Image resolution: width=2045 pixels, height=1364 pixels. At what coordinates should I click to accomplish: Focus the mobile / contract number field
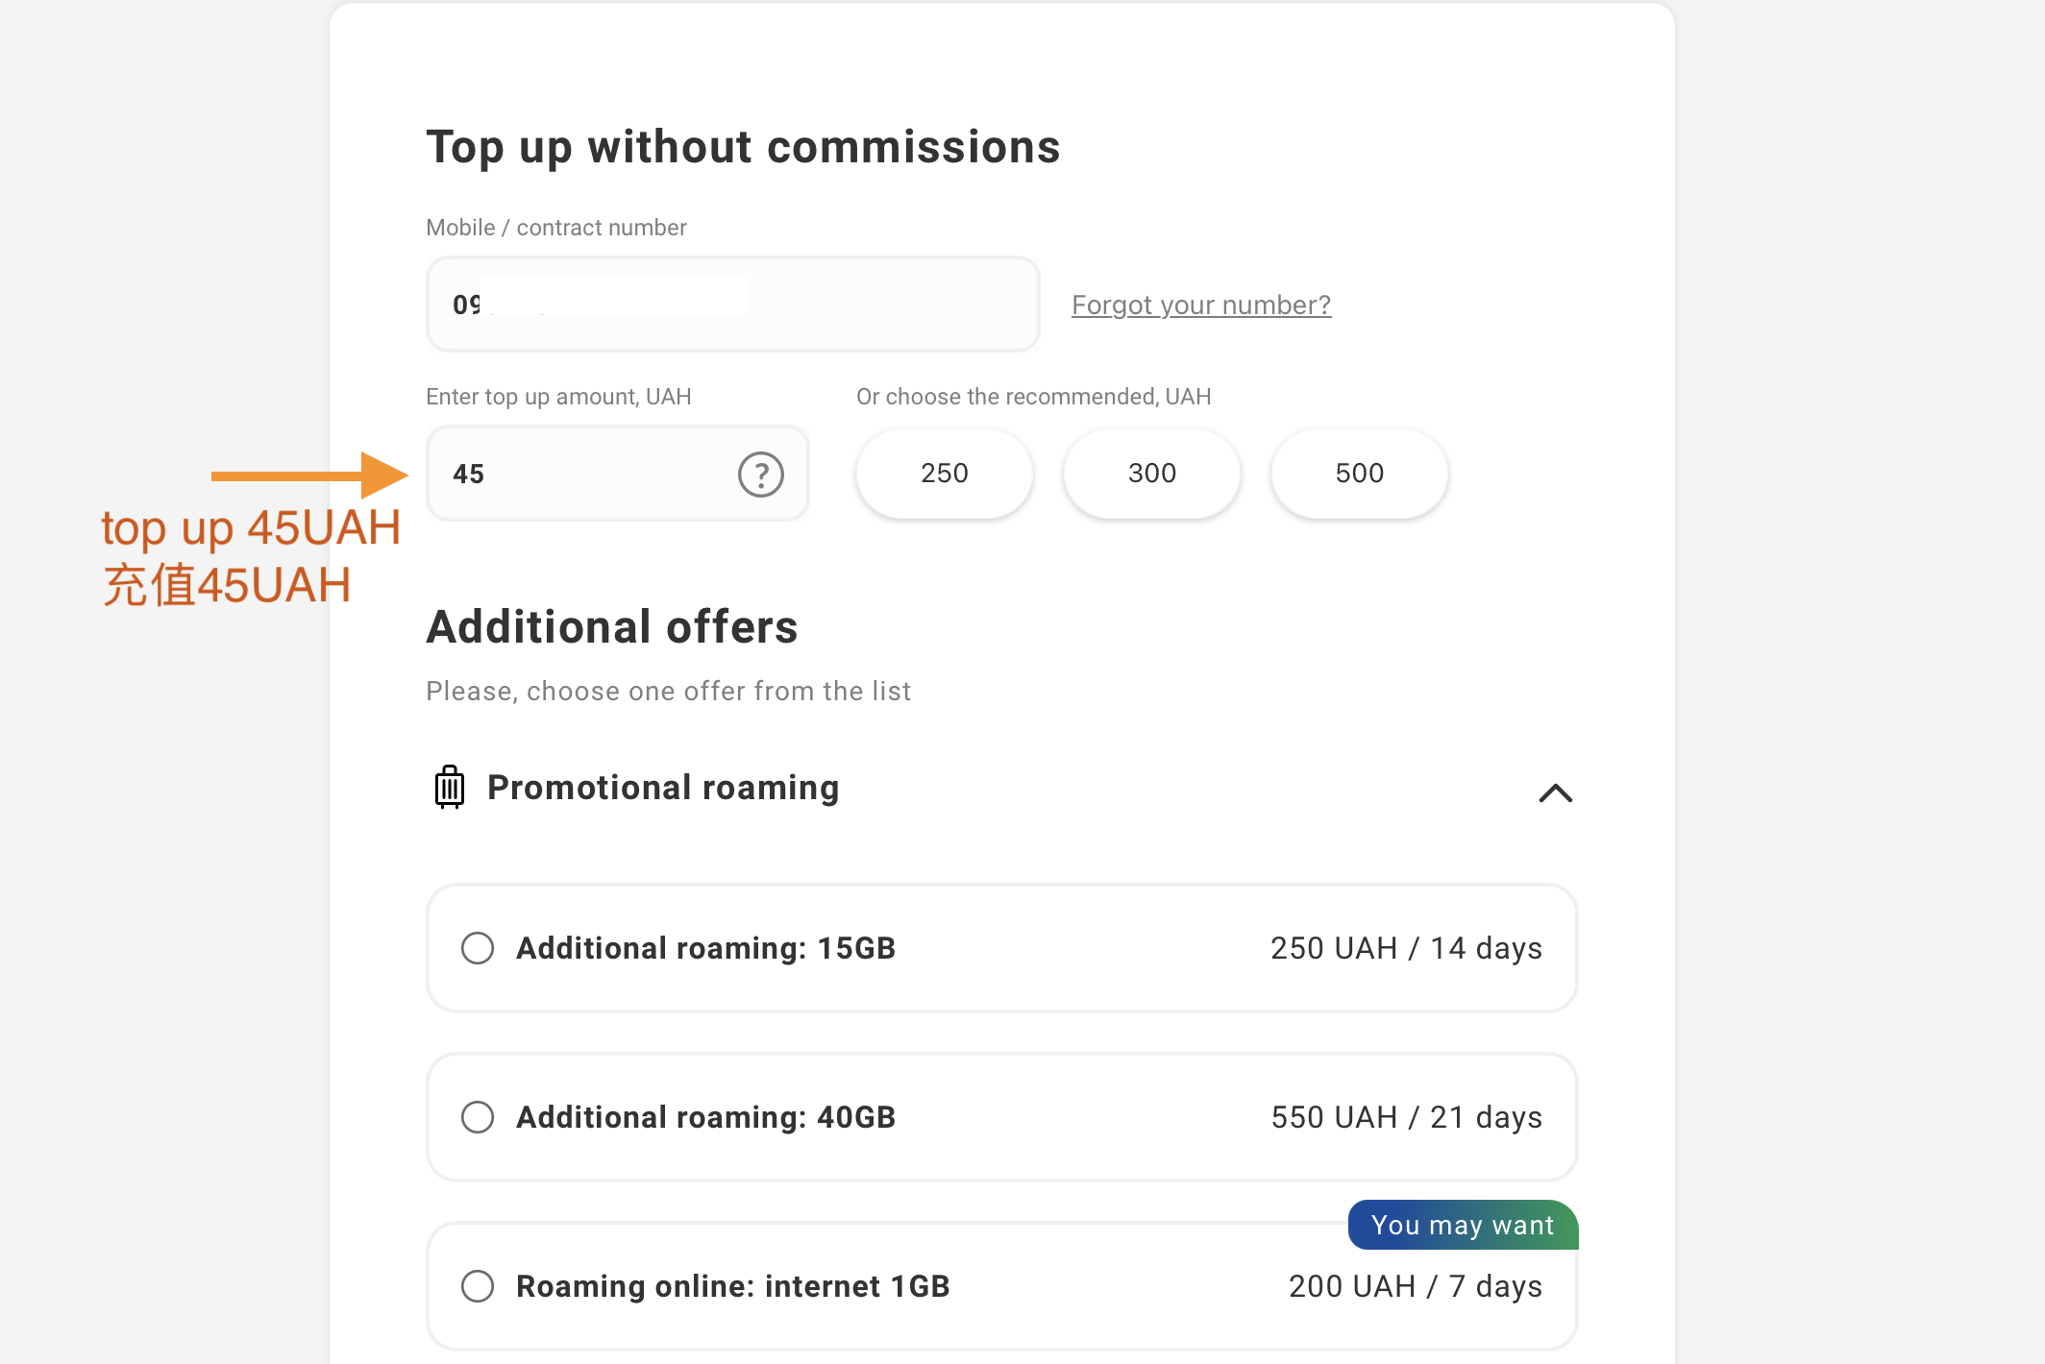732,304
